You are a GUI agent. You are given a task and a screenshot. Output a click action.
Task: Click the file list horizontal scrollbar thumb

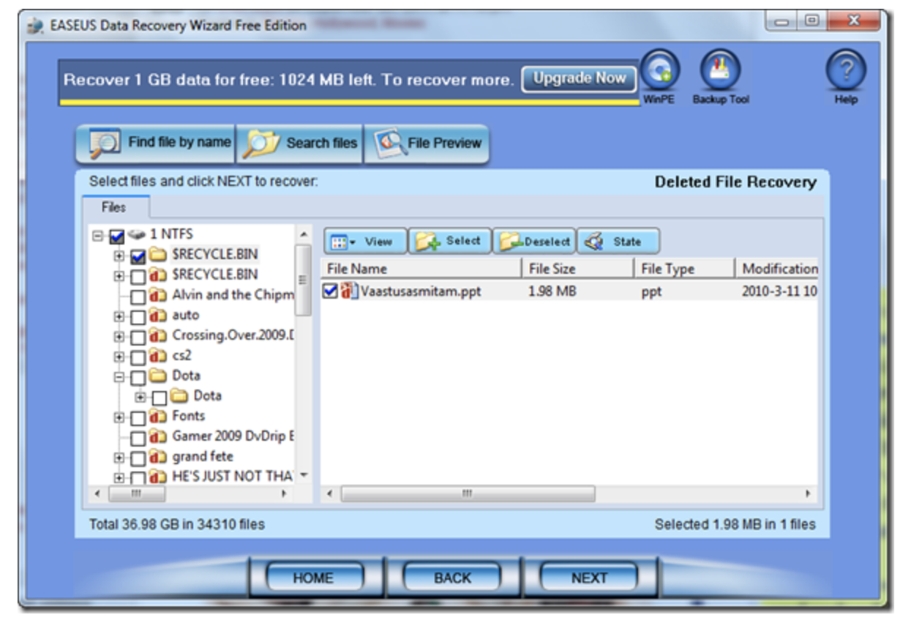(x=468, y=493)
